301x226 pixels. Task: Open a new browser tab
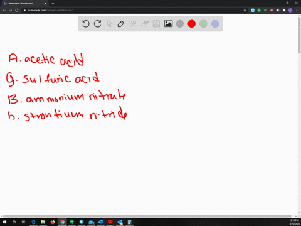pos(53,3)
